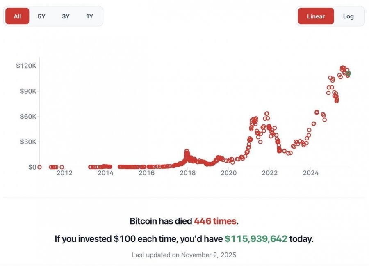Image resolution: width=369 pixels, height=266 pixels.
Task: Click the 'Last updated on November 2, 2025' text
Action: 184,255
